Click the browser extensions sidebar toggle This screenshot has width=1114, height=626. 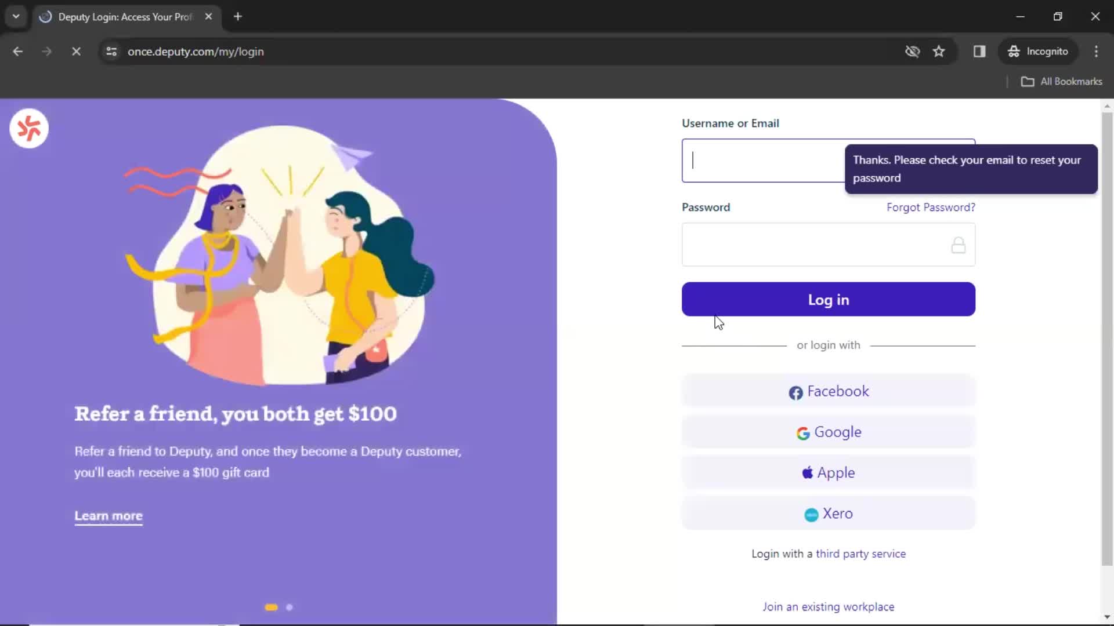(980, 51)
